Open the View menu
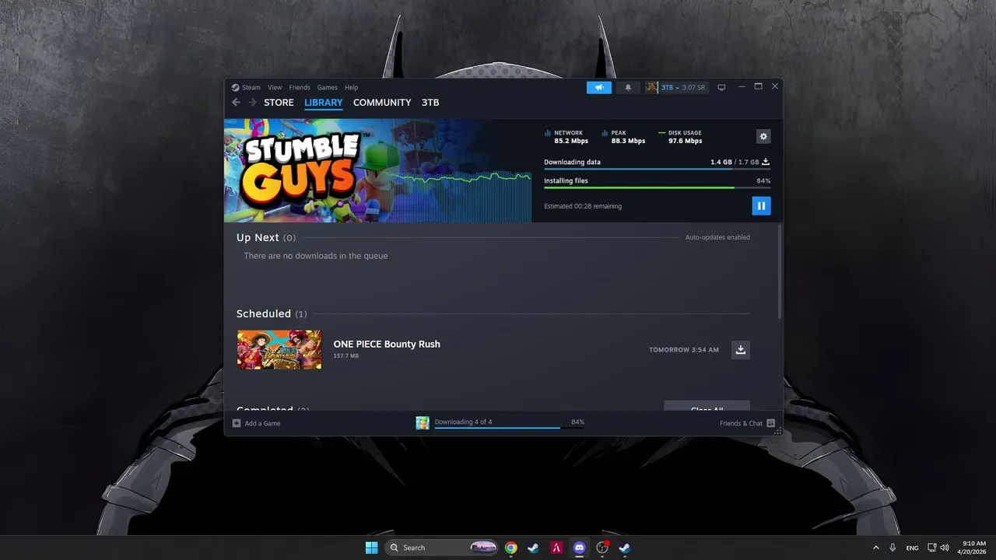Screen dimensions: 996x560 275,88
